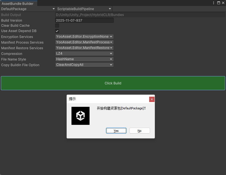Click the Unity logo in the dialog

tap(81, 116)
